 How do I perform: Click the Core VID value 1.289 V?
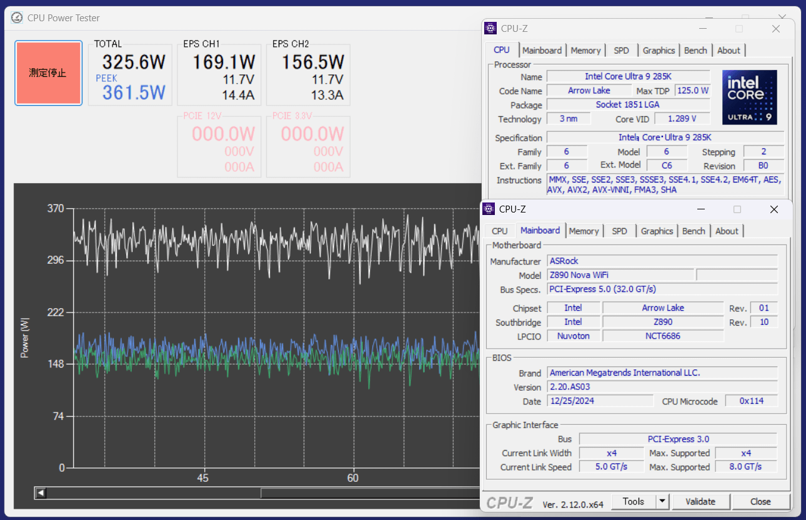682,119
